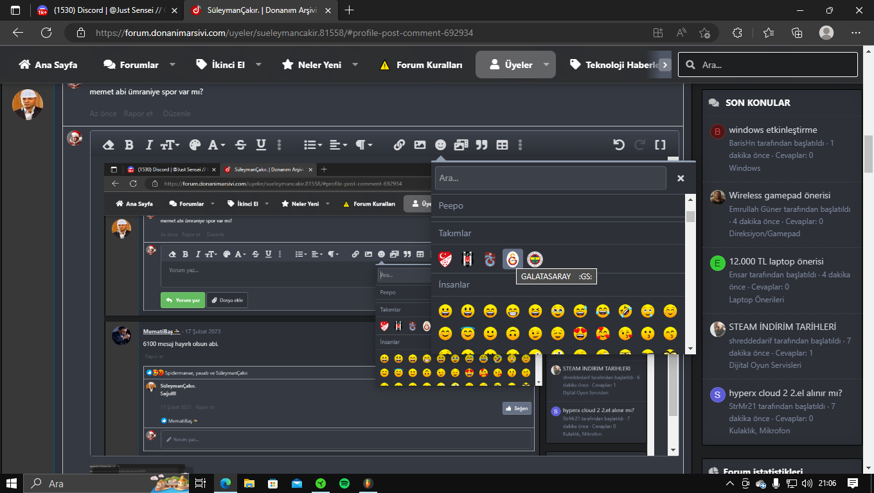Open the paragraph format dropdown
The image size is (874, 493).
pyautogui.click(x=364, y=145)
